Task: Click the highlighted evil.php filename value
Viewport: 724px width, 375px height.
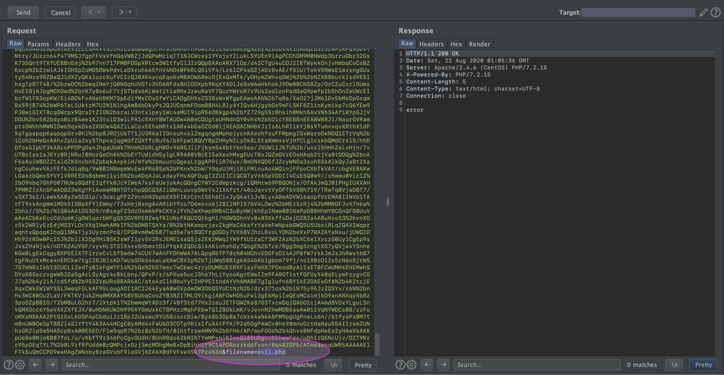Action: pyautogui.click(x=271, y=352)
